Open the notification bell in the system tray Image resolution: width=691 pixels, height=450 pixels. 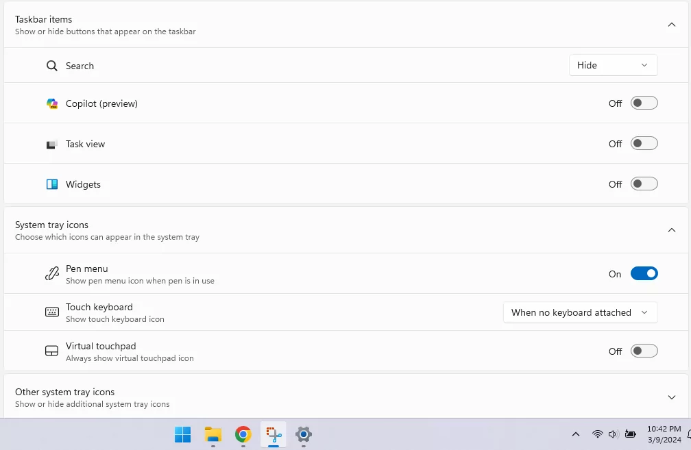tap(689, 434)
